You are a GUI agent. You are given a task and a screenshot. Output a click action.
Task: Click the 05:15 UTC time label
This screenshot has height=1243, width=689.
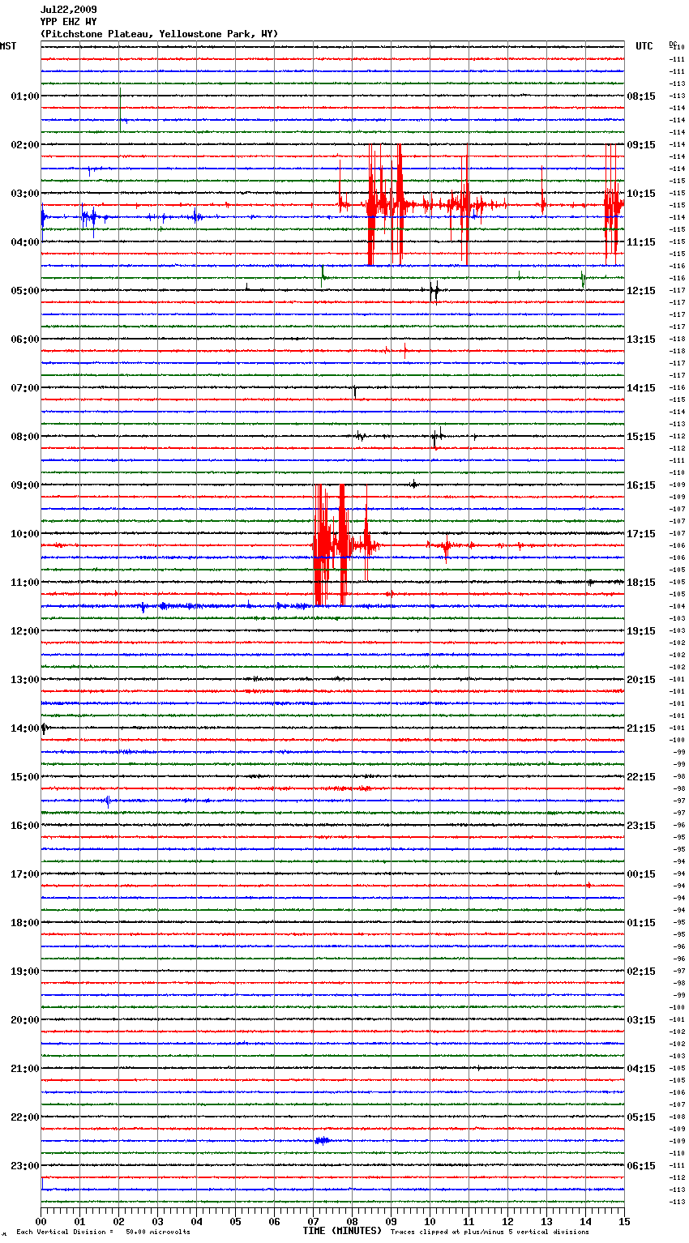click(641, 1117)
